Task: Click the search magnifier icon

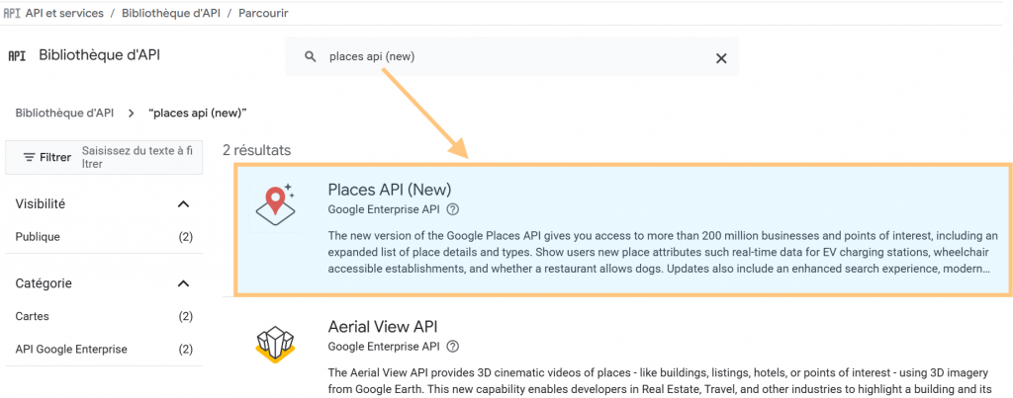Action: 311,56
